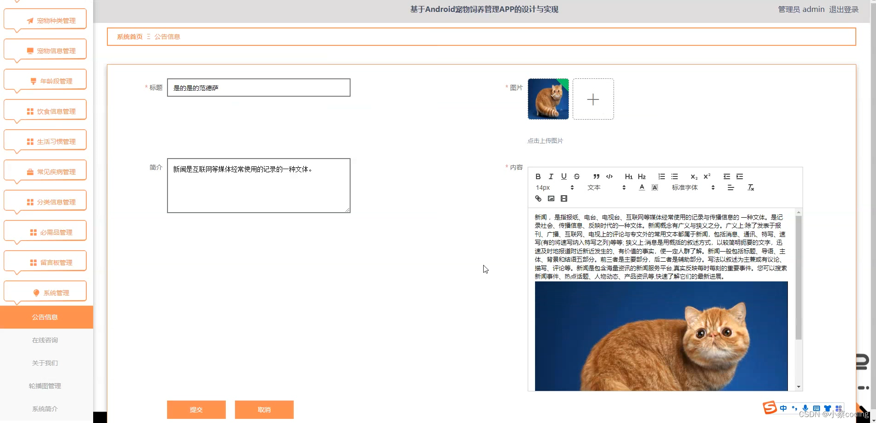Viewport: 876px width, 423px height.
Task: Insert a hyperlink
Action: pyautogui.click(x=538, y=198)
